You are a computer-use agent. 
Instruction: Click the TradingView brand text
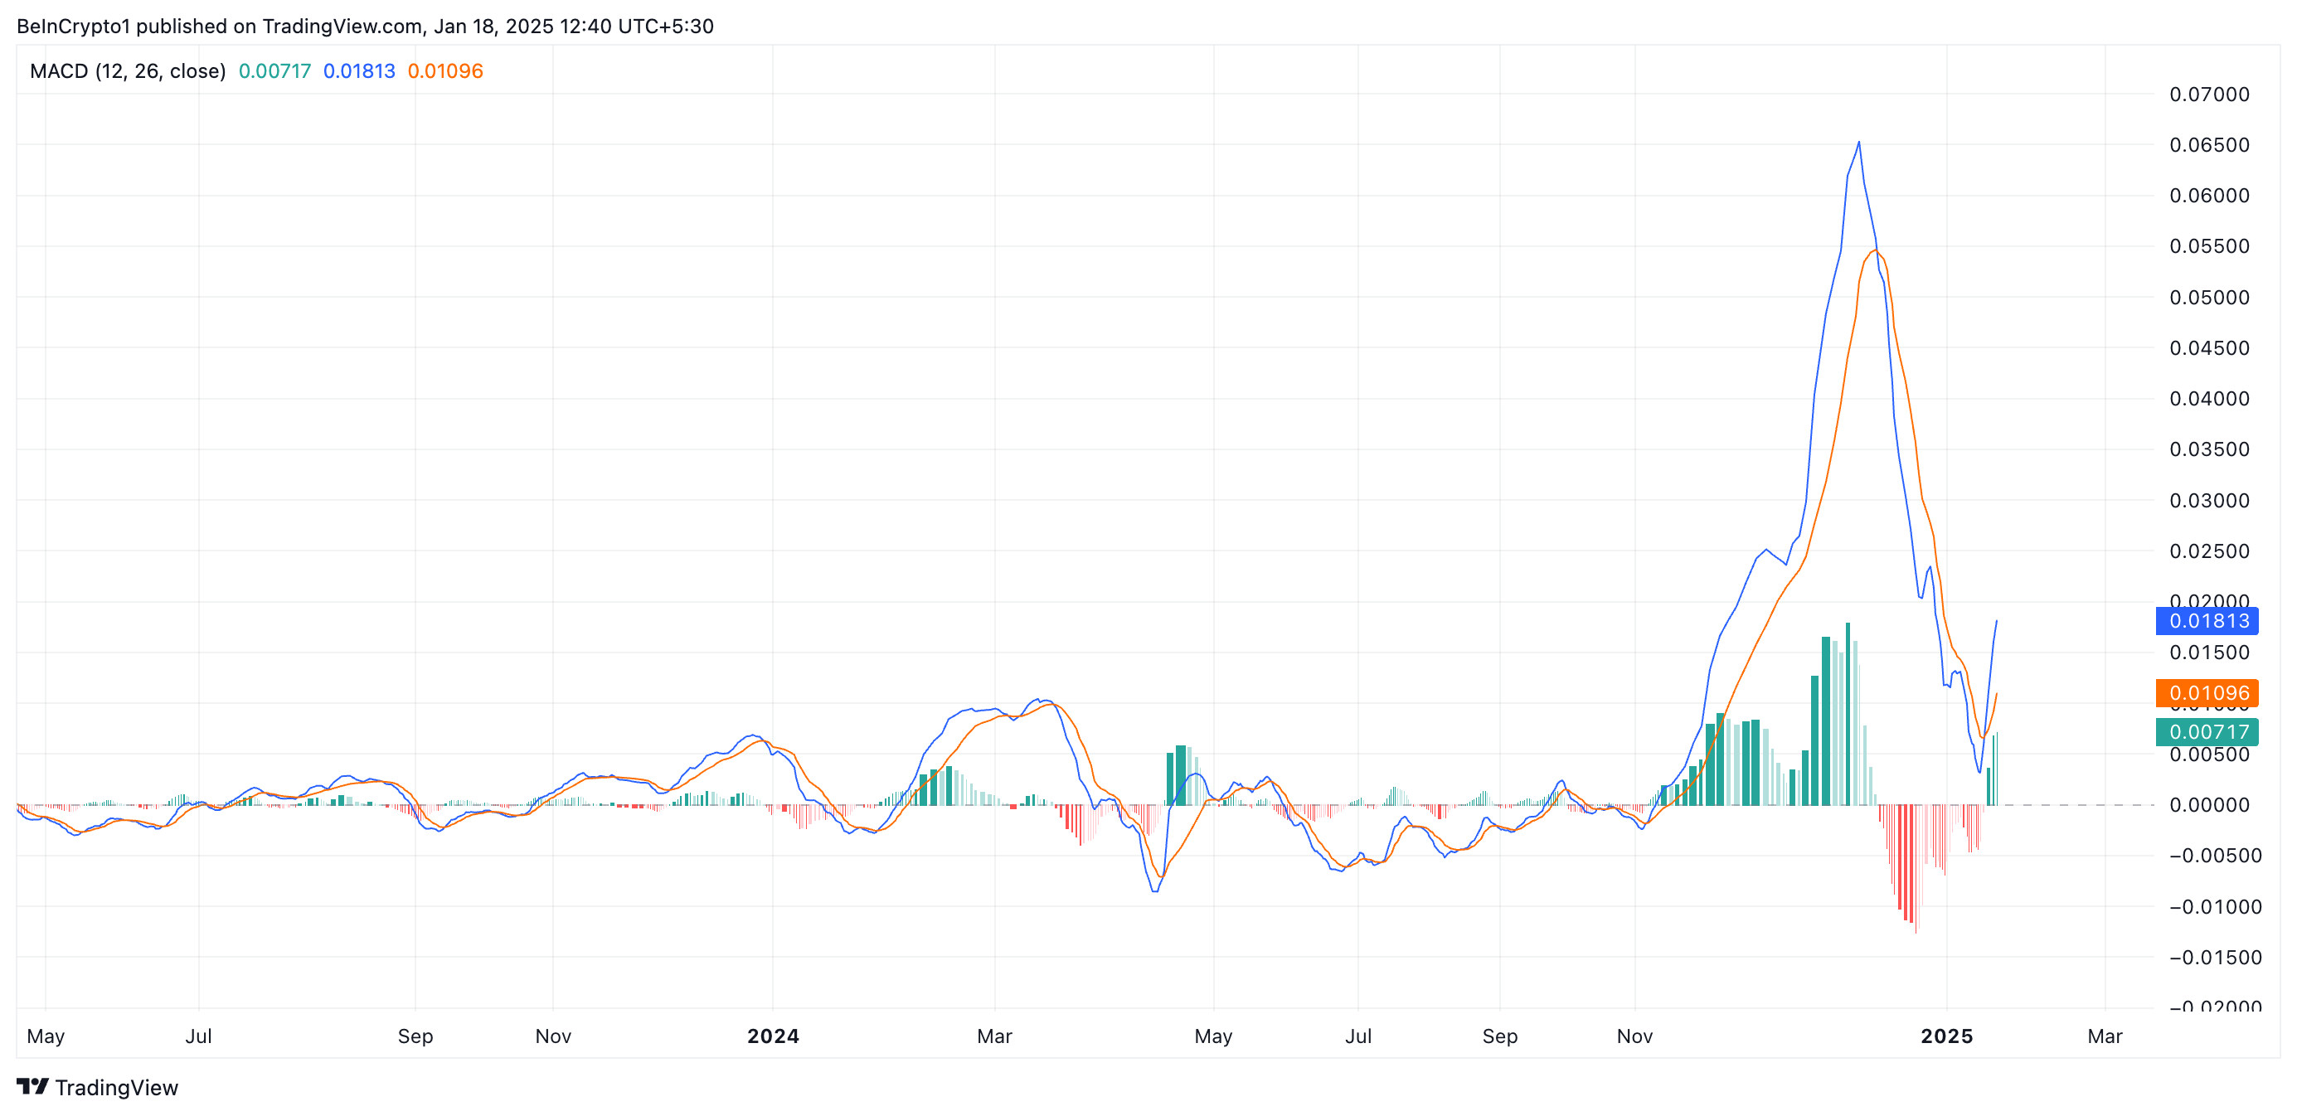click(x=116, y=1088)
